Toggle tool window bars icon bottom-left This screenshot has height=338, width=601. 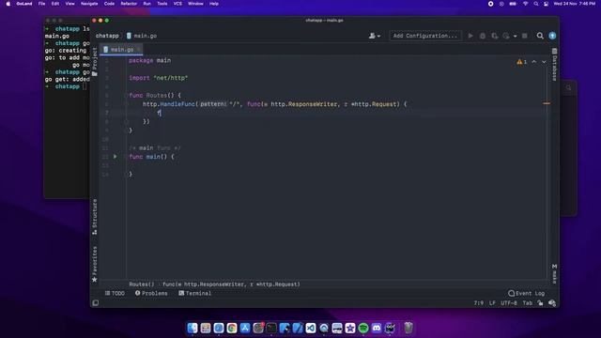click(x=96, y=302)
